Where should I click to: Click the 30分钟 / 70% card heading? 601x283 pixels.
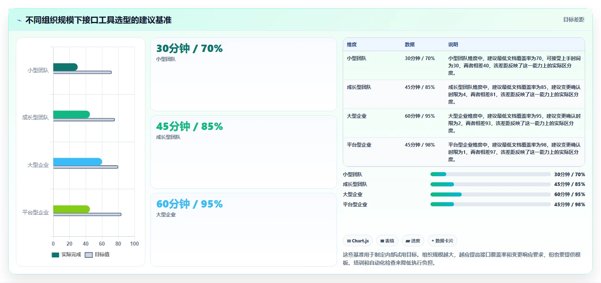coord(190,49)
